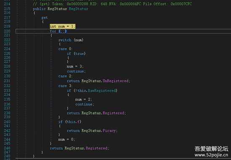Click line number 224 in the gutter
Viewport: 231px width, 160px height.
[7, 49]
